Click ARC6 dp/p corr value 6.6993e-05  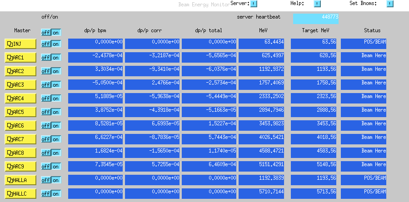pyautogui.click(x=152, y=125)
